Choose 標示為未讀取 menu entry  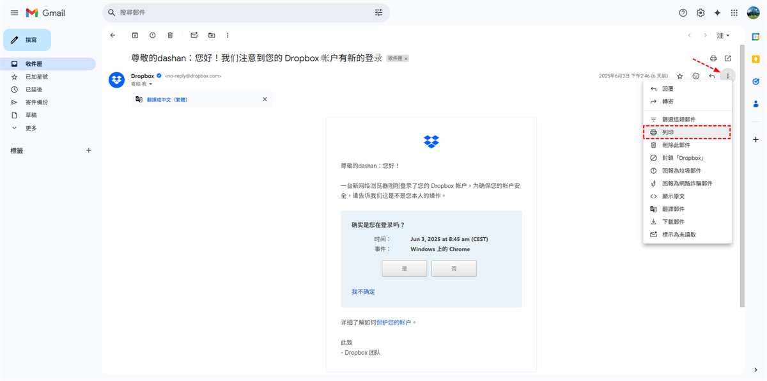coord(687,235)
